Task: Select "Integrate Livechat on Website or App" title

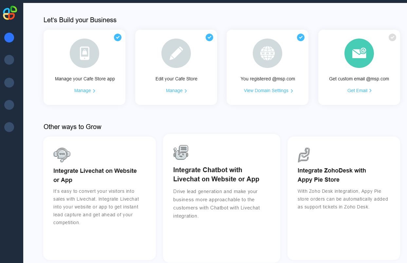Action: click(95, 175)
